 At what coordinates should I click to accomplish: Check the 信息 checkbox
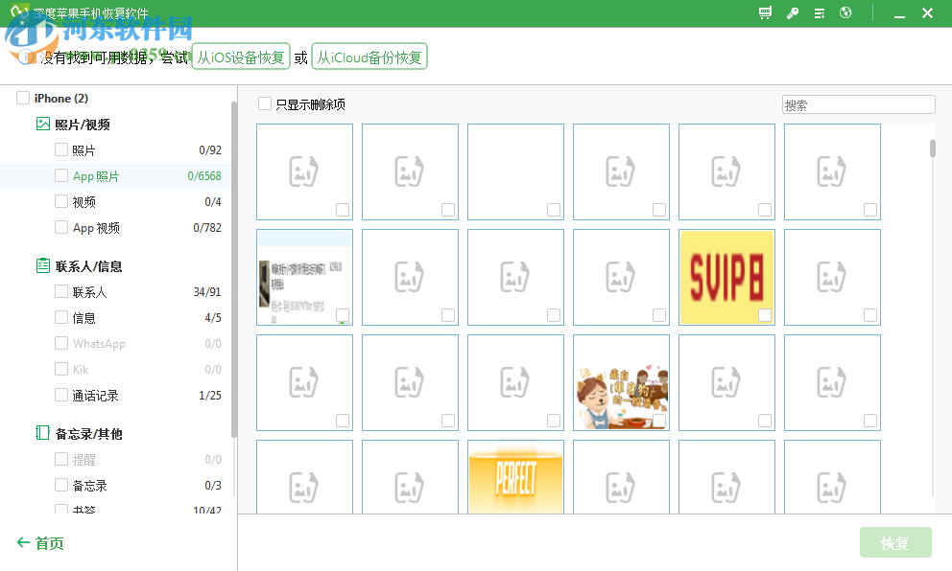pyautogui.click(x=61, y=317)
